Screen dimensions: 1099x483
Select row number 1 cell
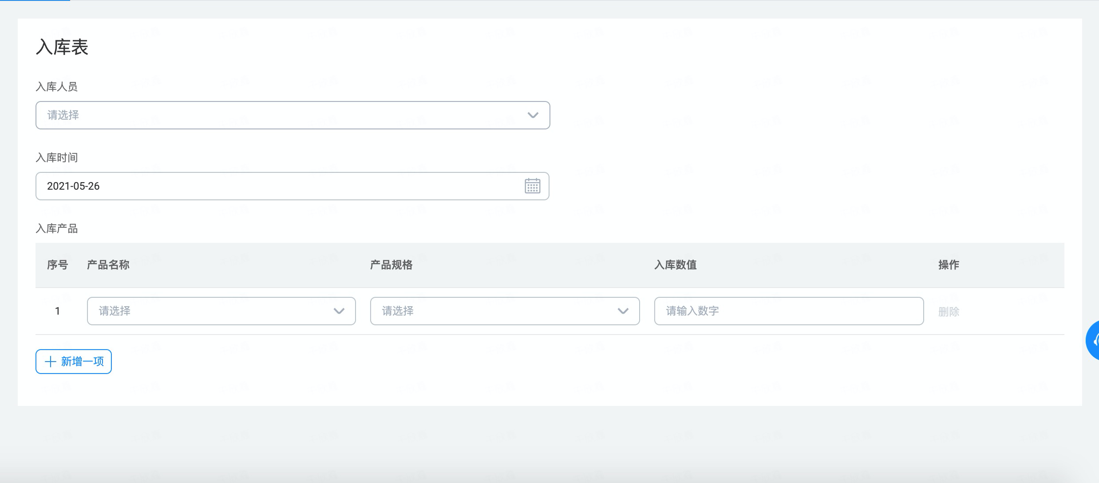[x=57, y=311]
